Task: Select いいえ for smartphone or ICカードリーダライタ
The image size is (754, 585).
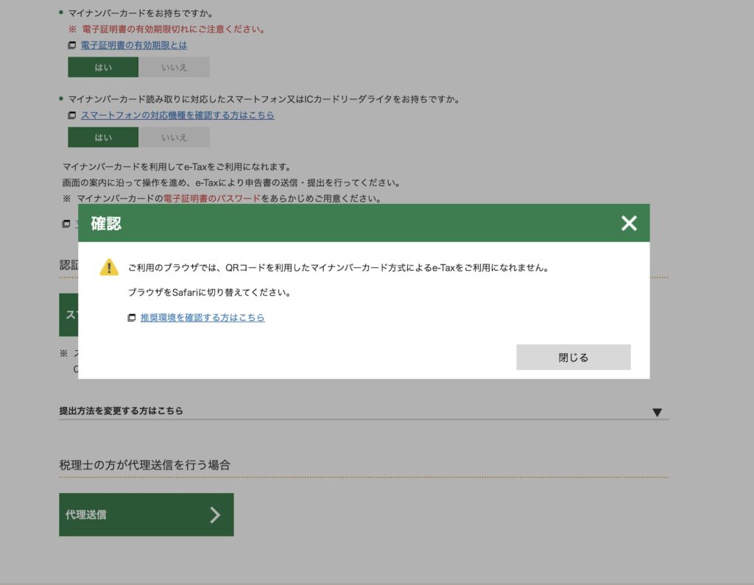Action: (x=174, y=137)
